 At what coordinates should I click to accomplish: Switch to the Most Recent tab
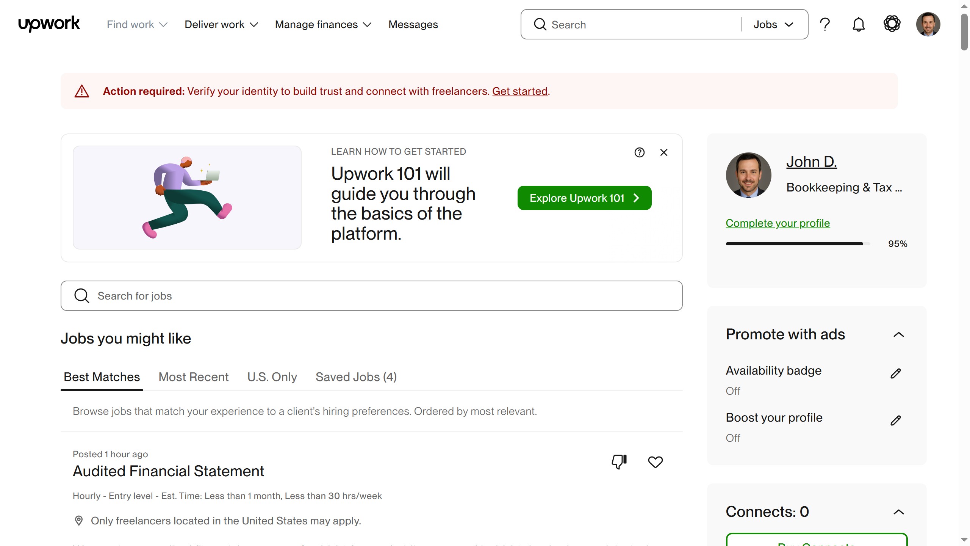(194, 377)
